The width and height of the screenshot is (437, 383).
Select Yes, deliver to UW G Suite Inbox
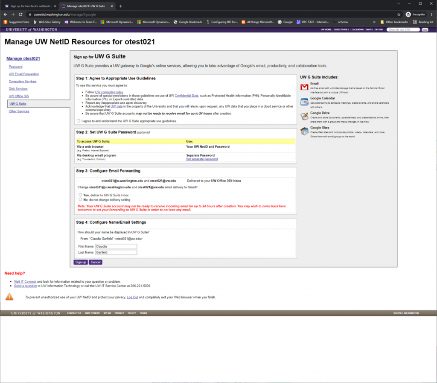click(x=80, y=195)
